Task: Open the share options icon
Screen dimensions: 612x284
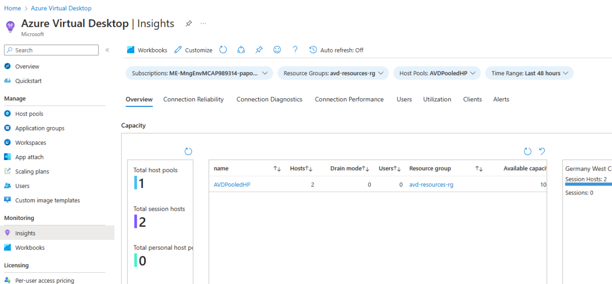Action: coord(241,50)
